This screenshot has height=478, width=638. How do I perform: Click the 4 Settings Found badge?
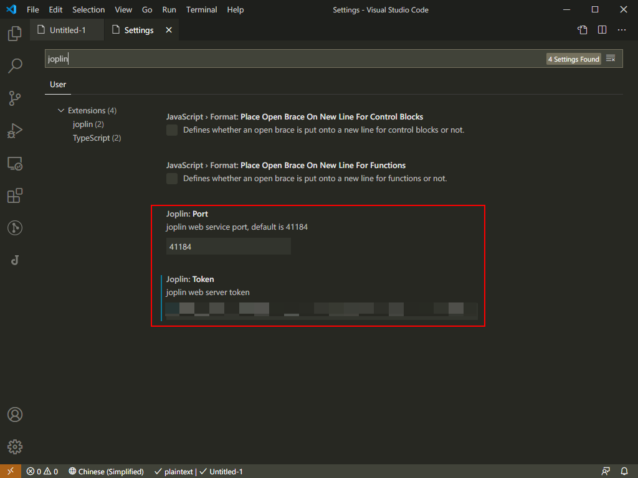tap(573, 59)
